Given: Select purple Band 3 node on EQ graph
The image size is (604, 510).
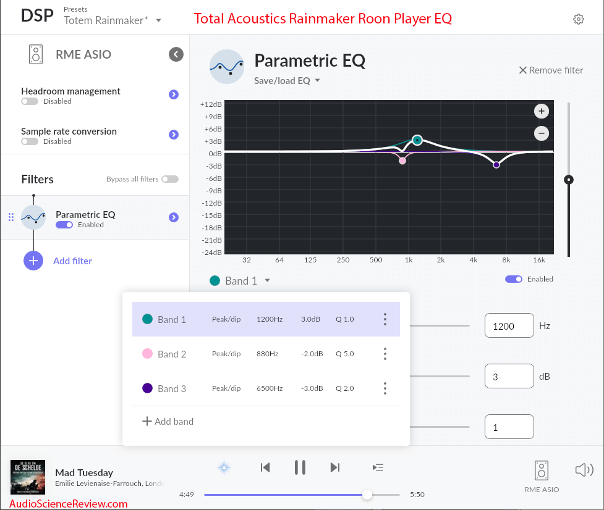Looking at the screenshot, I should click(496, 165).
